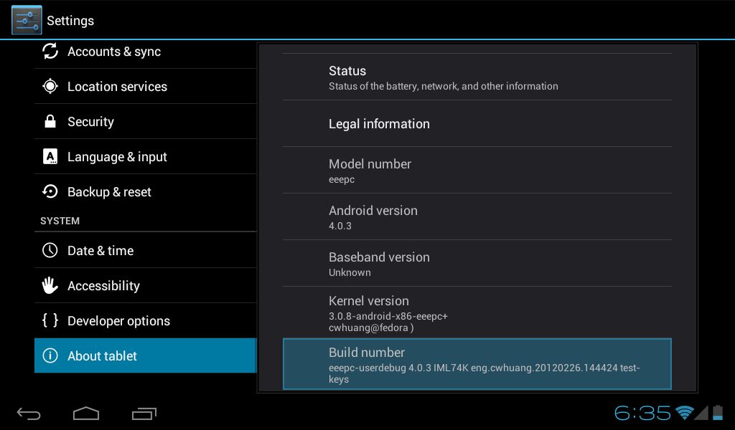
Task: Tap the Developer options braces icon
Action: [x=50, y=320]
